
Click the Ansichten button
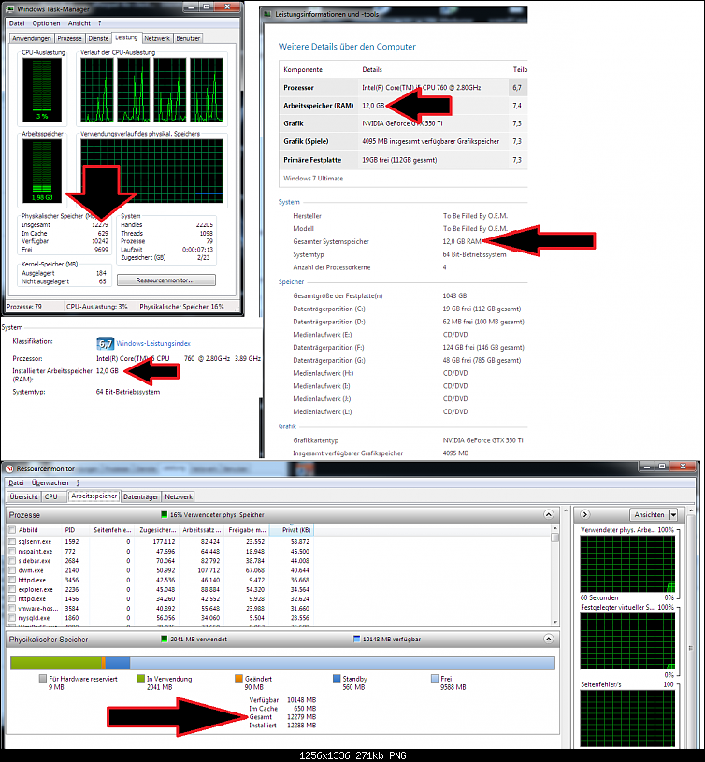click(649, 514)
